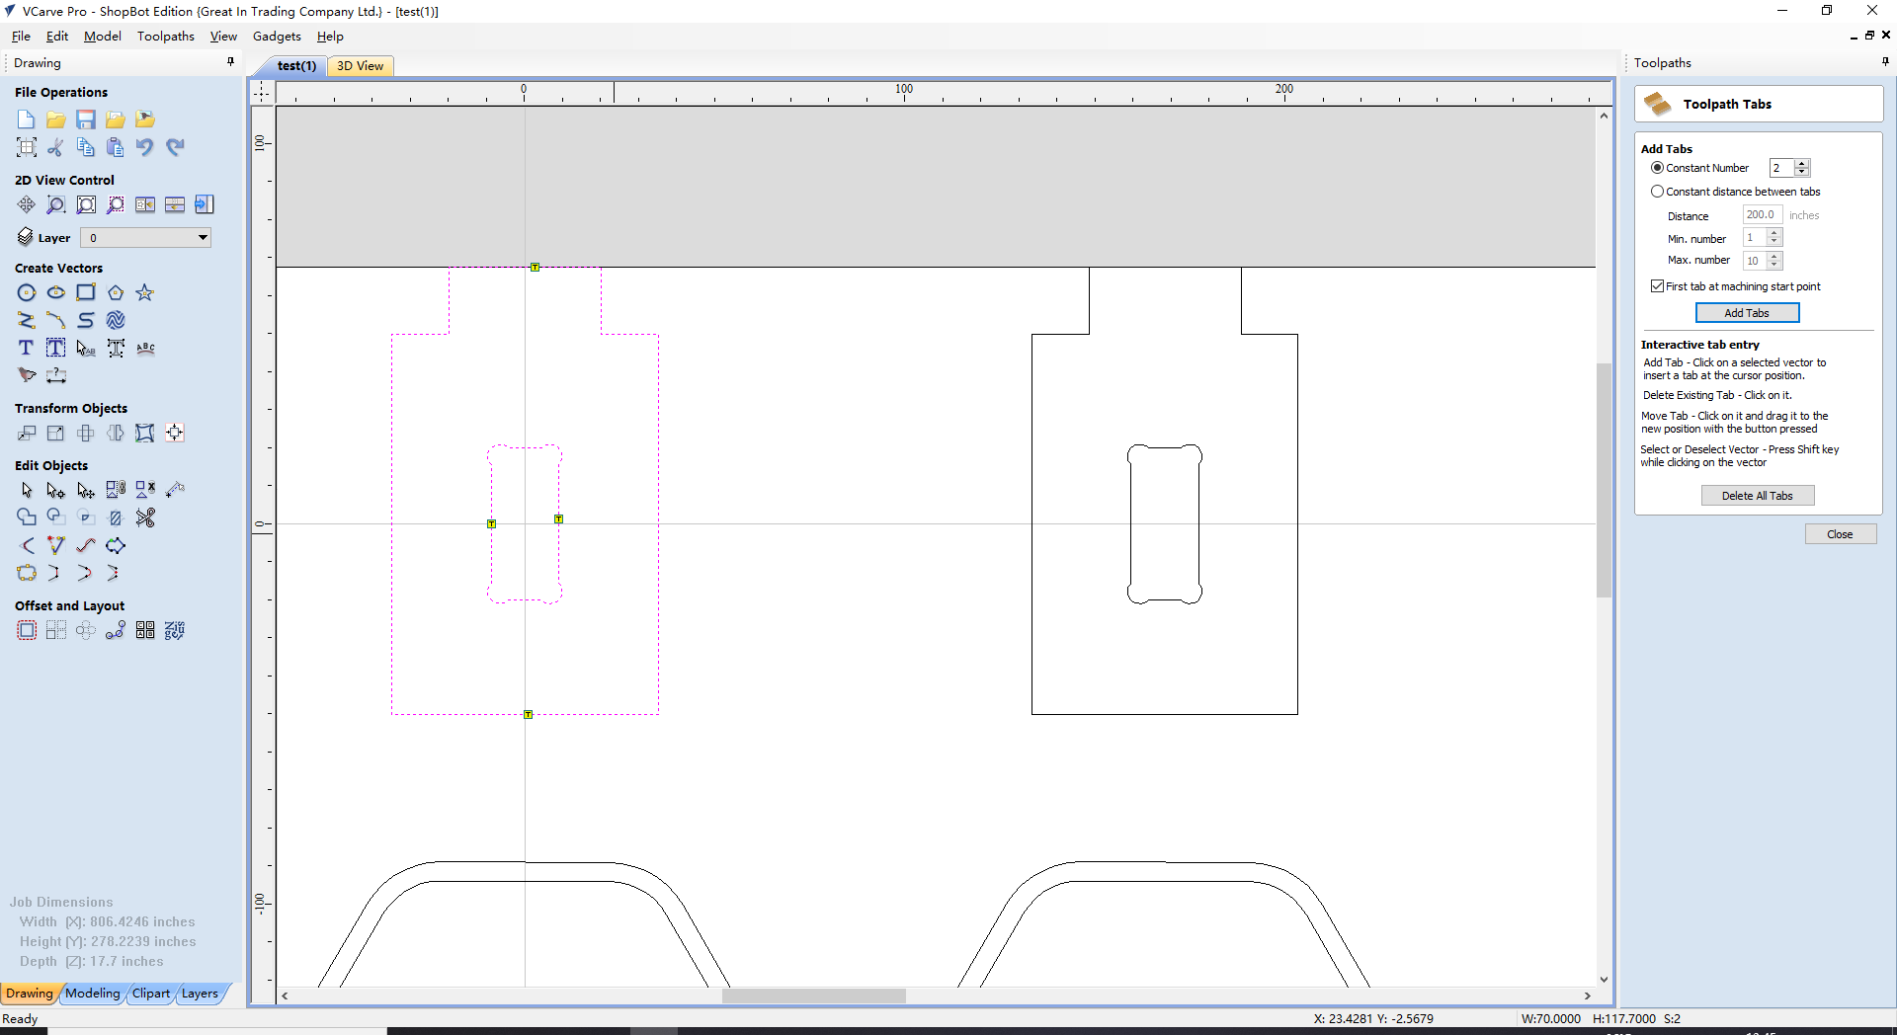
Task: Redo the last undone action
Action: click(x=175, y=147)
